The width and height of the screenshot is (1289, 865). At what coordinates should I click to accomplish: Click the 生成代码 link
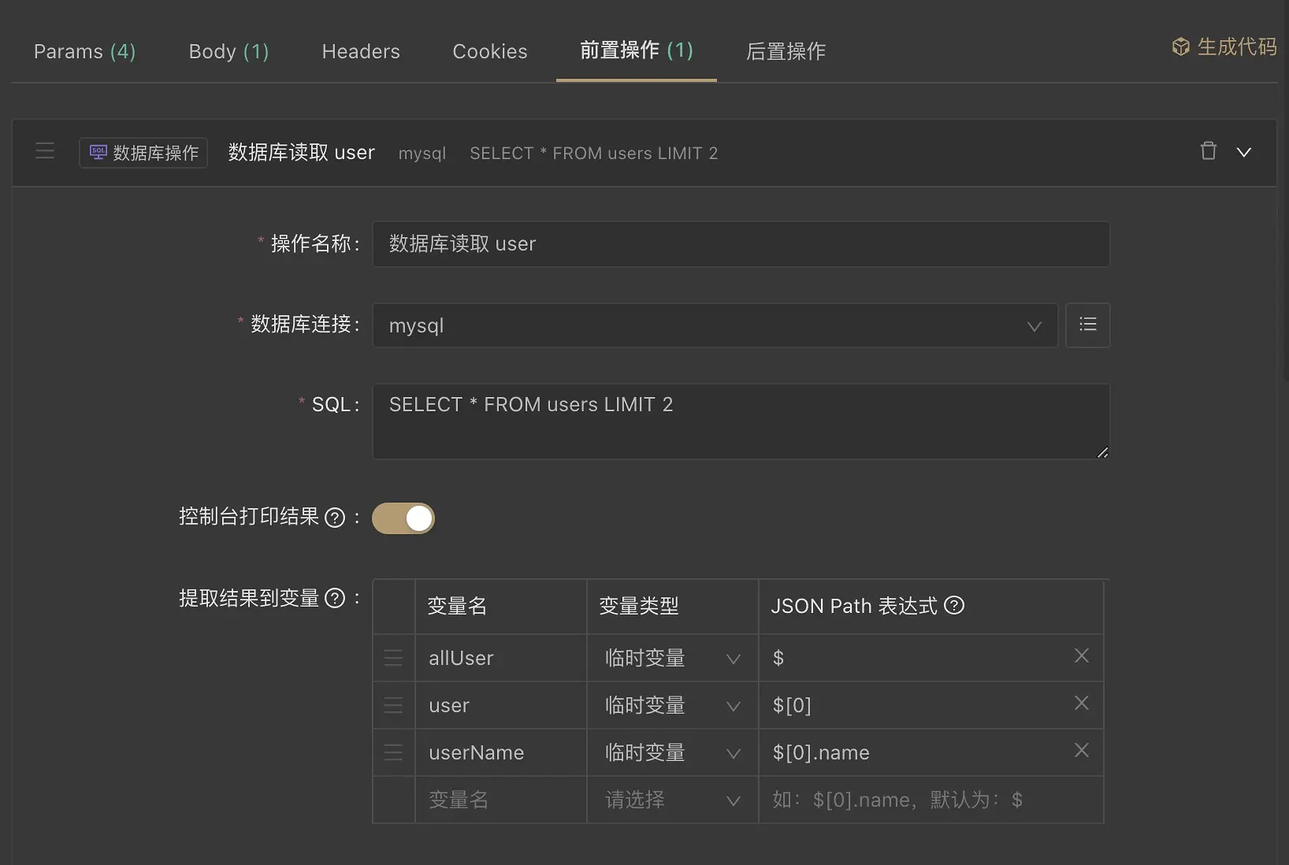point(1237,46)
